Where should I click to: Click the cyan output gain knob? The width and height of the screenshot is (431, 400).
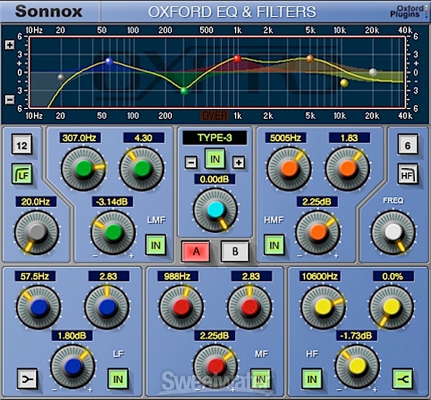pyautogui.click(x=214, y=210)
